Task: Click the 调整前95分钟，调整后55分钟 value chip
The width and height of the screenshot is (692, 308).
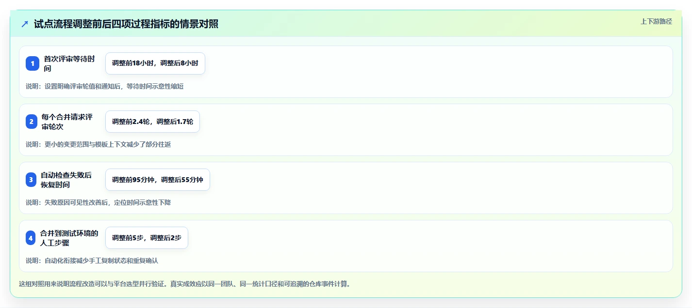Action: (x=158, y=180)
